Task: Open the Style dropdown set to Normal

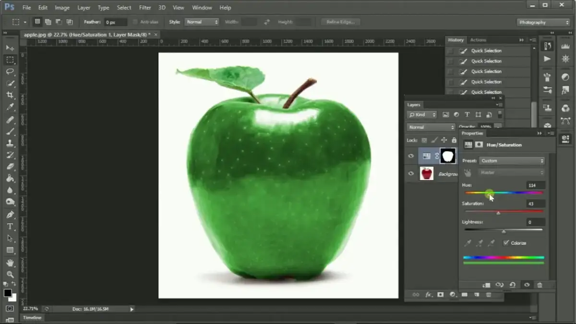Action: (x=202, y=22)
